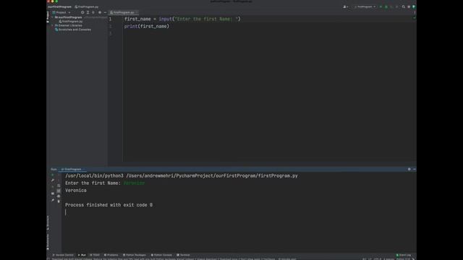Image resolution: width=463 pixels, height=260 pixels.
Task: Click the Python interpreter in status bar
Action: (x=404, y=259)
